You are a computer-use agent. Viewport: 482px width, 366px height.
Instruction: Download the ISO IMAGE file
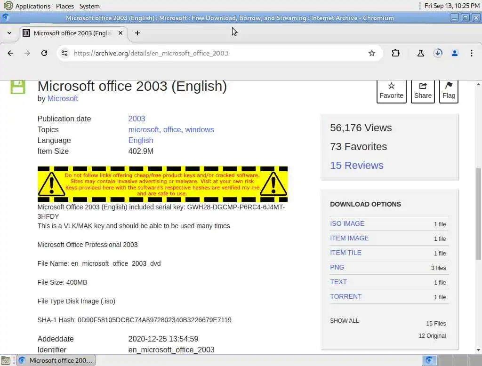(x=347, y=223)
